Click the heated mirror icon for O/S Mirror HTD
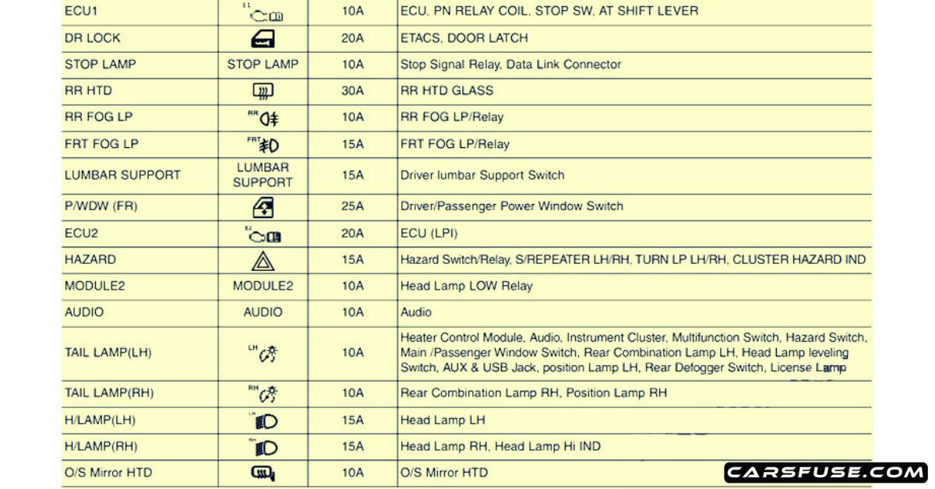 (x=263, y=472)
